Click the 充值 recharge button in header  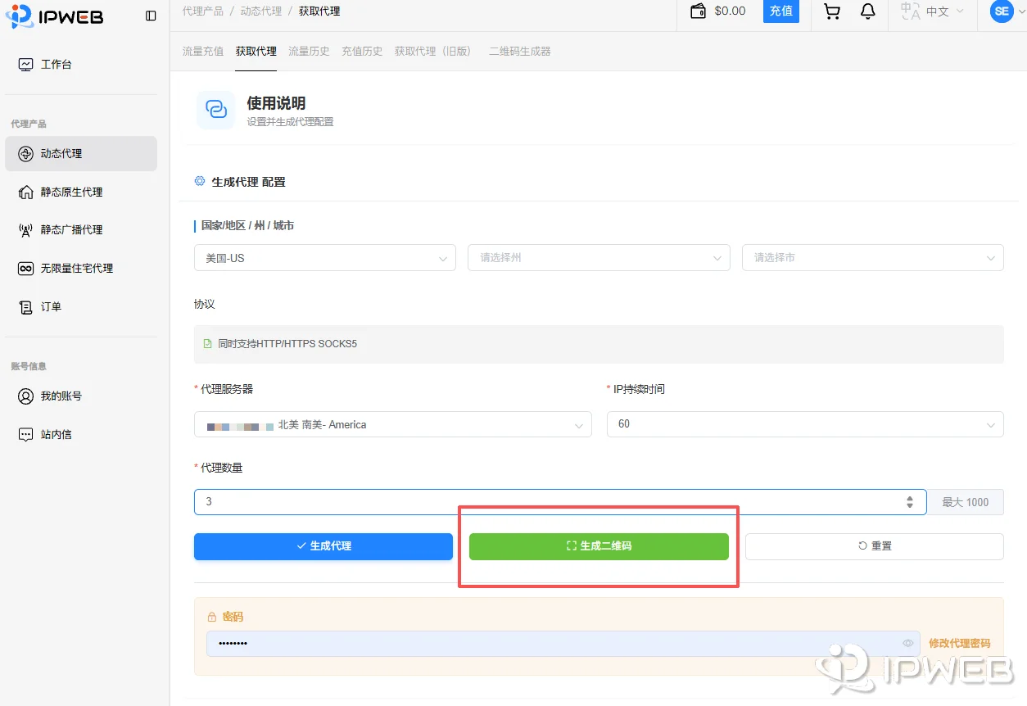click(781, 11)
